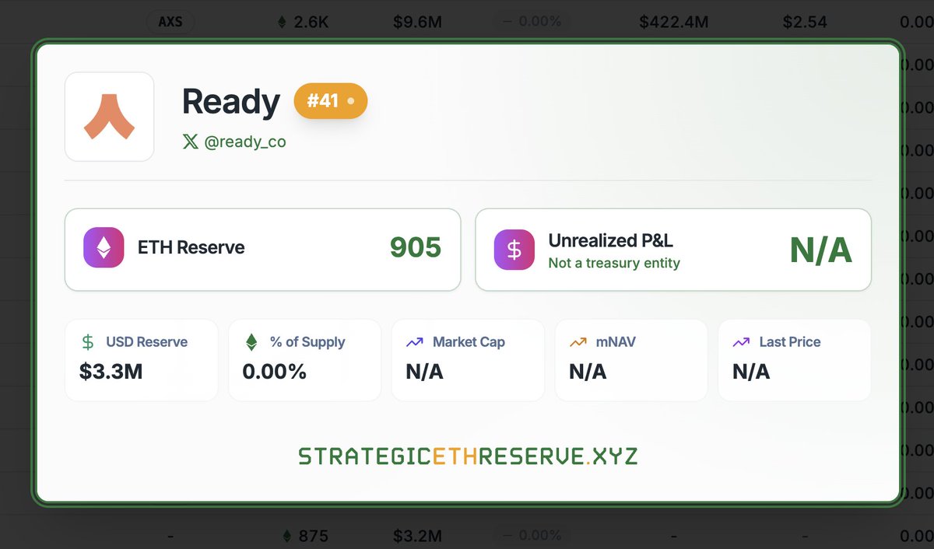This screenshot has width=934, height=549.
Task: Click the green dollar icon beside USD Reserve
Action: pyautogui.click(x=88, y=342)
